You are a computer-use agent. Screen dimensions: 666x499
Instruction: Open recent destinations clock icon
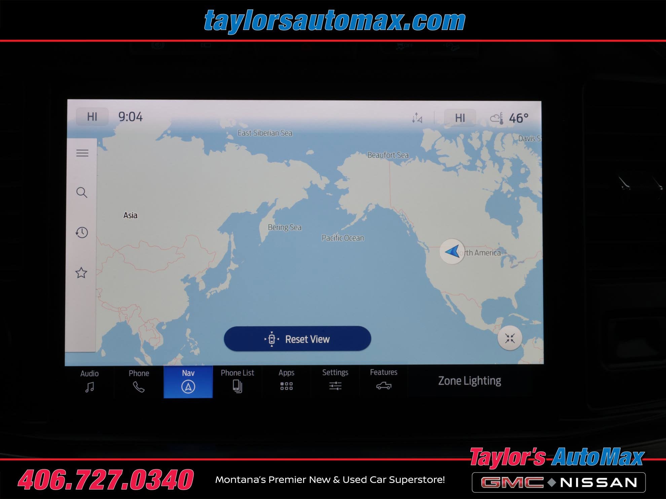[x=82, y=233]
